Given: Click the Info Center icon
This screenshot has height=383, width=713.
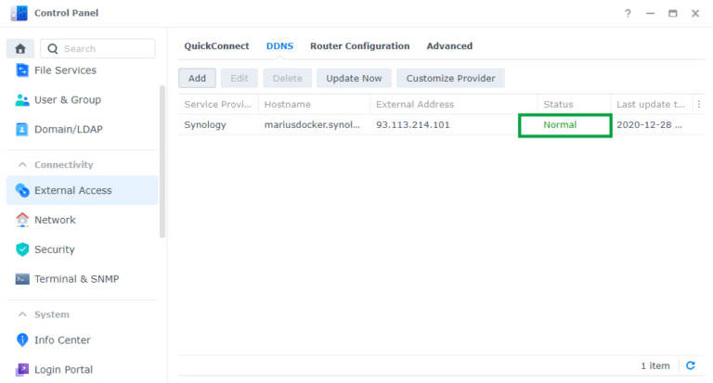Looking at the screenshot, I should pos(22,340).
